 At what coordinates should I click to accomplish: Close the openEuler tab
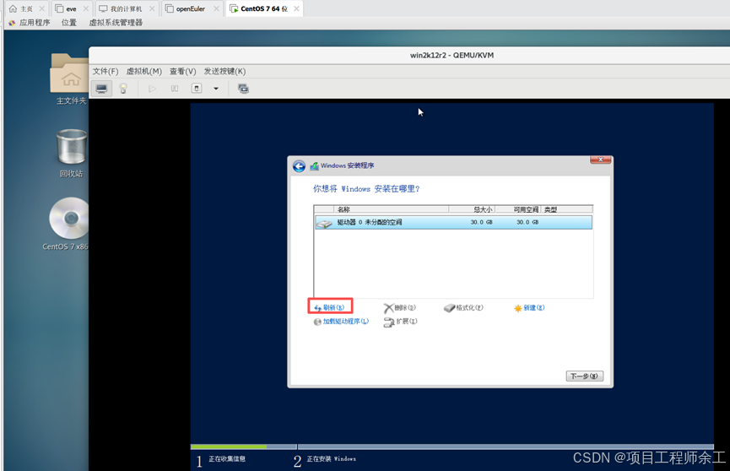(x=217, y=8)
